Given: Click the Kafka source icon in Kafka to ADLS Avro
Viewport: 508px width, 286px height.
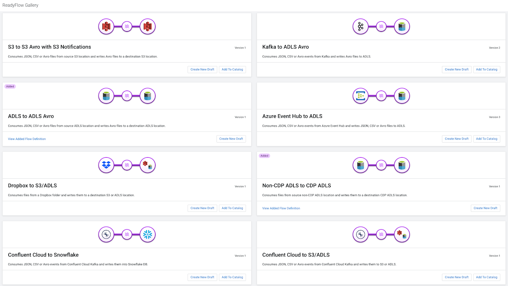Looking at the screenshot, I should [360, 27].
